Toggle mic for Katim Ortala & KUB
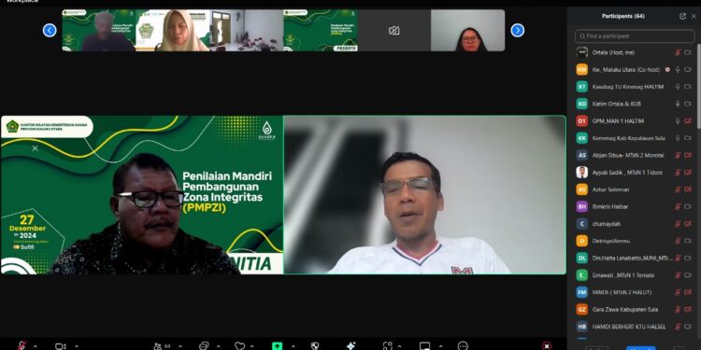The height and width of the screenshot is (350, 701). pos(678,104)
